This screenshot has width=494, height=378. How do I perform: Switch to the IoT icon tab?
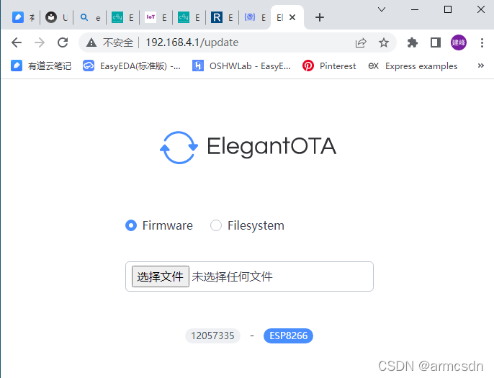point(156,17)
